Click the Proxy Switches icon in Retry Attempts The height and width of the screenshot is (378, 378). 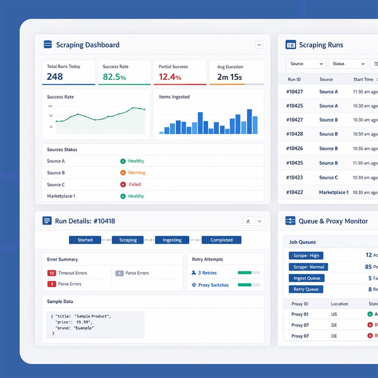[194, 284]
